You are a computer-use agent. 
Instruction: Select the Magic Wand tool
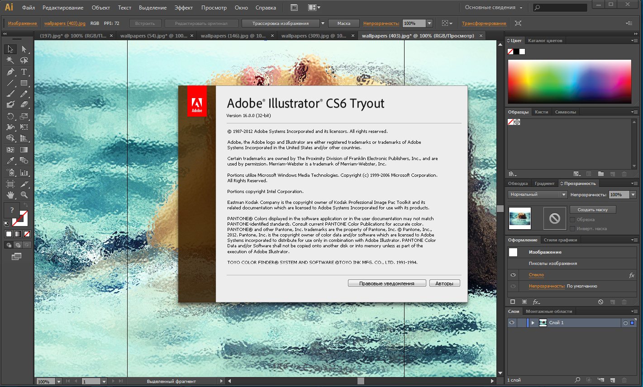pyautogui.click(x=10, y=61)
